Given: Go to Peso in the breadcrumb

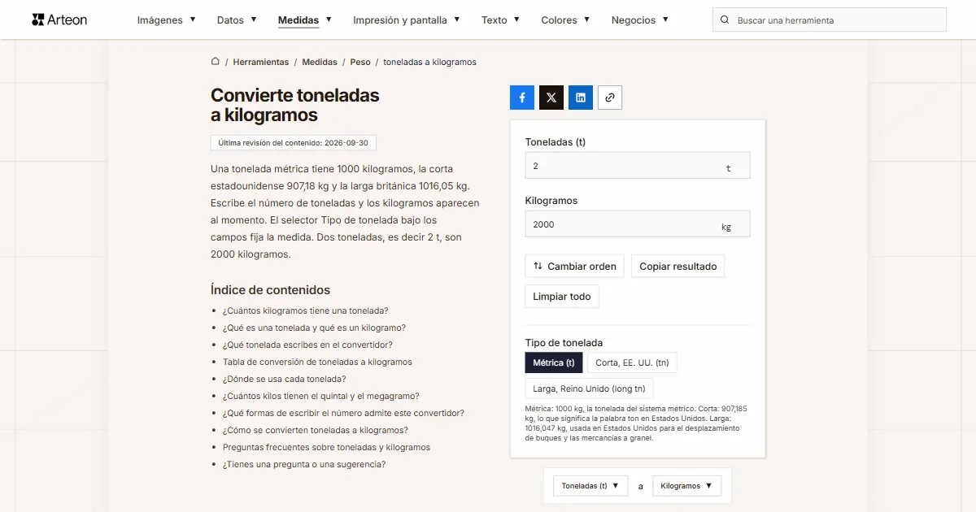Looking at the screenshot, I should [x=360, y=62].
